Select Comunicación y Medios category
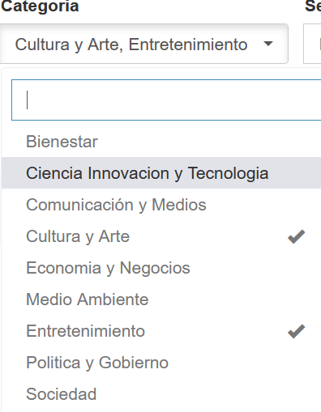Screen dimensions: 321x412 tap(161, 205)
